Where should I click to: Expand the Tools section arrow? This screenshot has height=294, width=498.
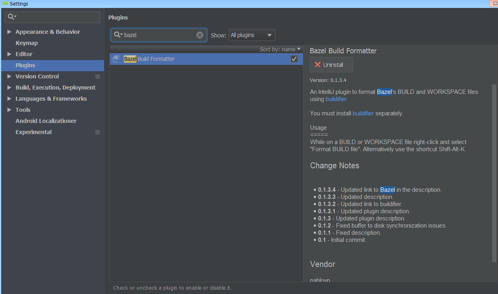point(9,110)
